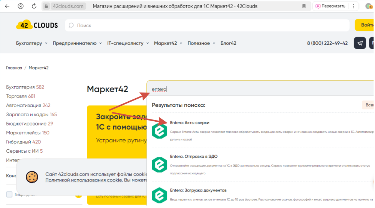375x208 pixels.
Task: Open the browser three-dot menu
Action: click(x=354, y=6)
